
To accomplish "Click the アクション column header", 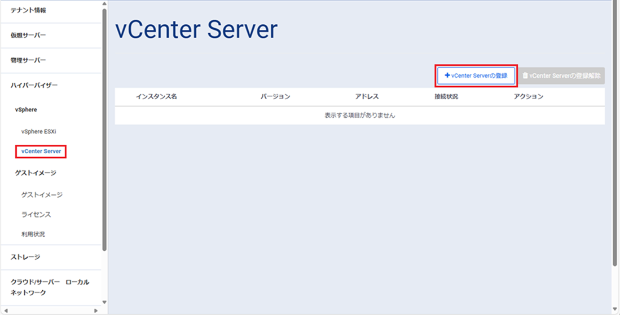I will point(528,97).
